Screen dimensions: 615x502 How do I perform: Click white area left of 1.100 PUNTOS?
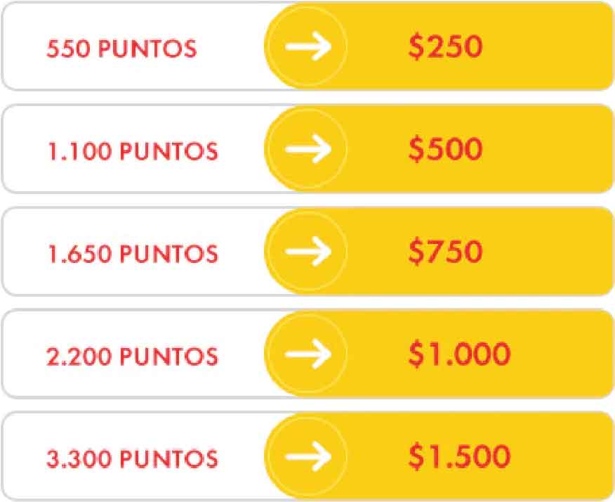pyautogui.click(x=25, y=149)
